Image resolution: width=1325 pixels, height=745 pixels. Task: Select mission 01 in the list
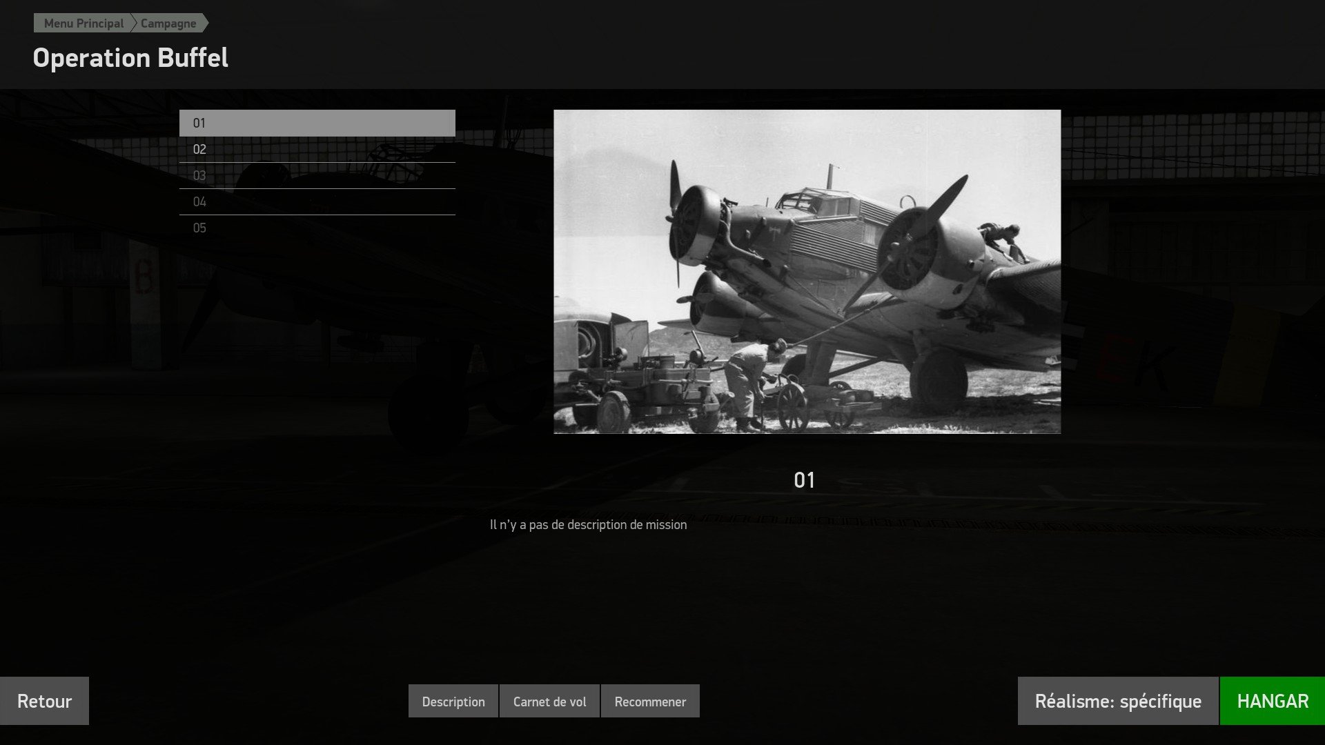coord(317,123)
